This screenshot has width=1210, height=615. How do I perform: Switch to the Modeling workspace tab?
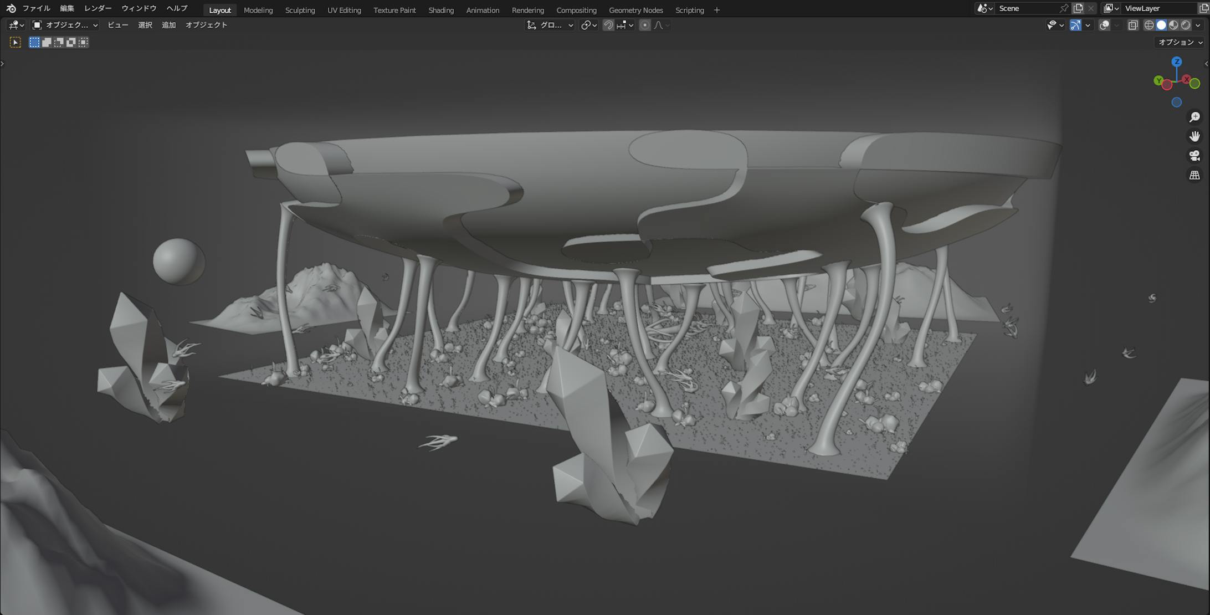click(x=258, y=10)
